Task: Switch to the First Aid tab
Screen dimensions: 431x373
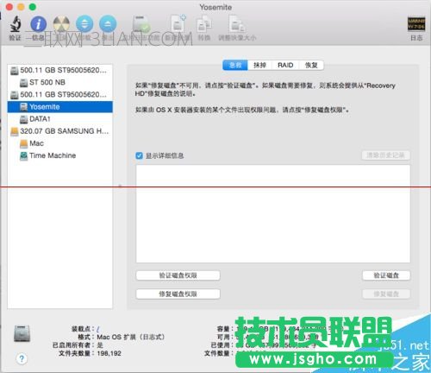Action: (x=235, y=65)
